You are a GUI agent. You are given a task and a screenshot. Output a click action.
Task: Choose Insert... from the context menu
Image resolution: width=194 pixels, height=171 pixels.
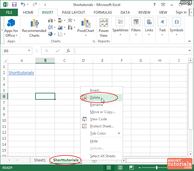pyautogui.click(x=101, y=90)
